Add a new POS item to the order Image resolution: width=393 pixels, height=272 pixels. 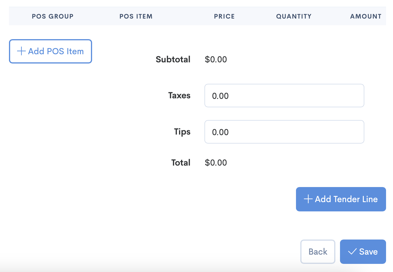click(x=50, y=51)
